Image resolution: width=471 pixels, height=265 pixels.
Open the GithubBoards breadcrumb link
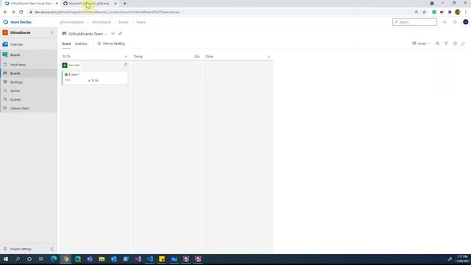coord(102,22)
